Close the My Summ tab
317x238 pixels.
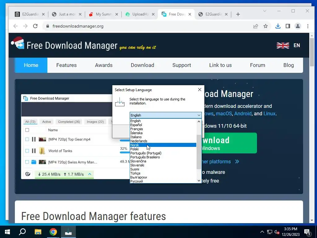tap(117, 14)
